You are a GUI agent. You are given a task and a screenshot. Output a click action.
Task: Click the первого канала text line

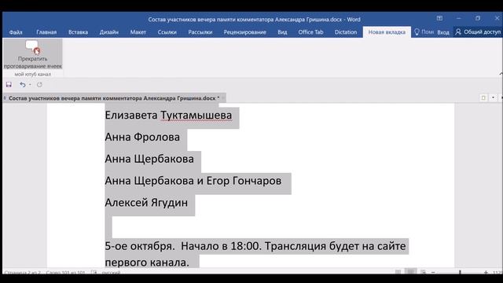147,262
